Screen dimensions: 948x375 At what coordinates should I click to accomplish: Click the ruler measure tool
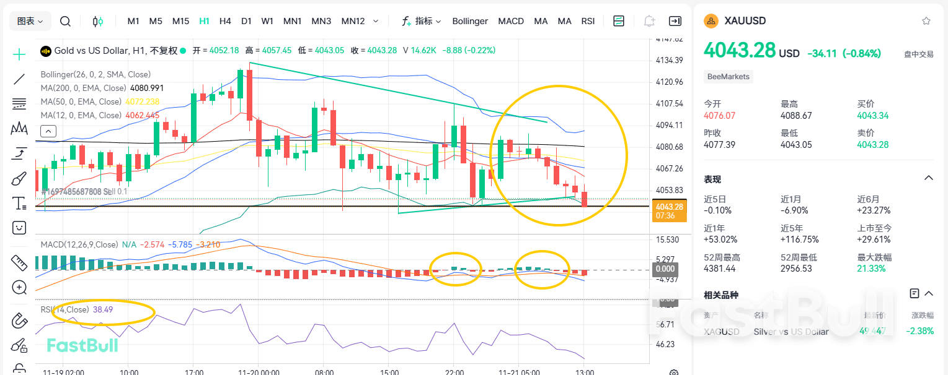(x=19, y=263)
